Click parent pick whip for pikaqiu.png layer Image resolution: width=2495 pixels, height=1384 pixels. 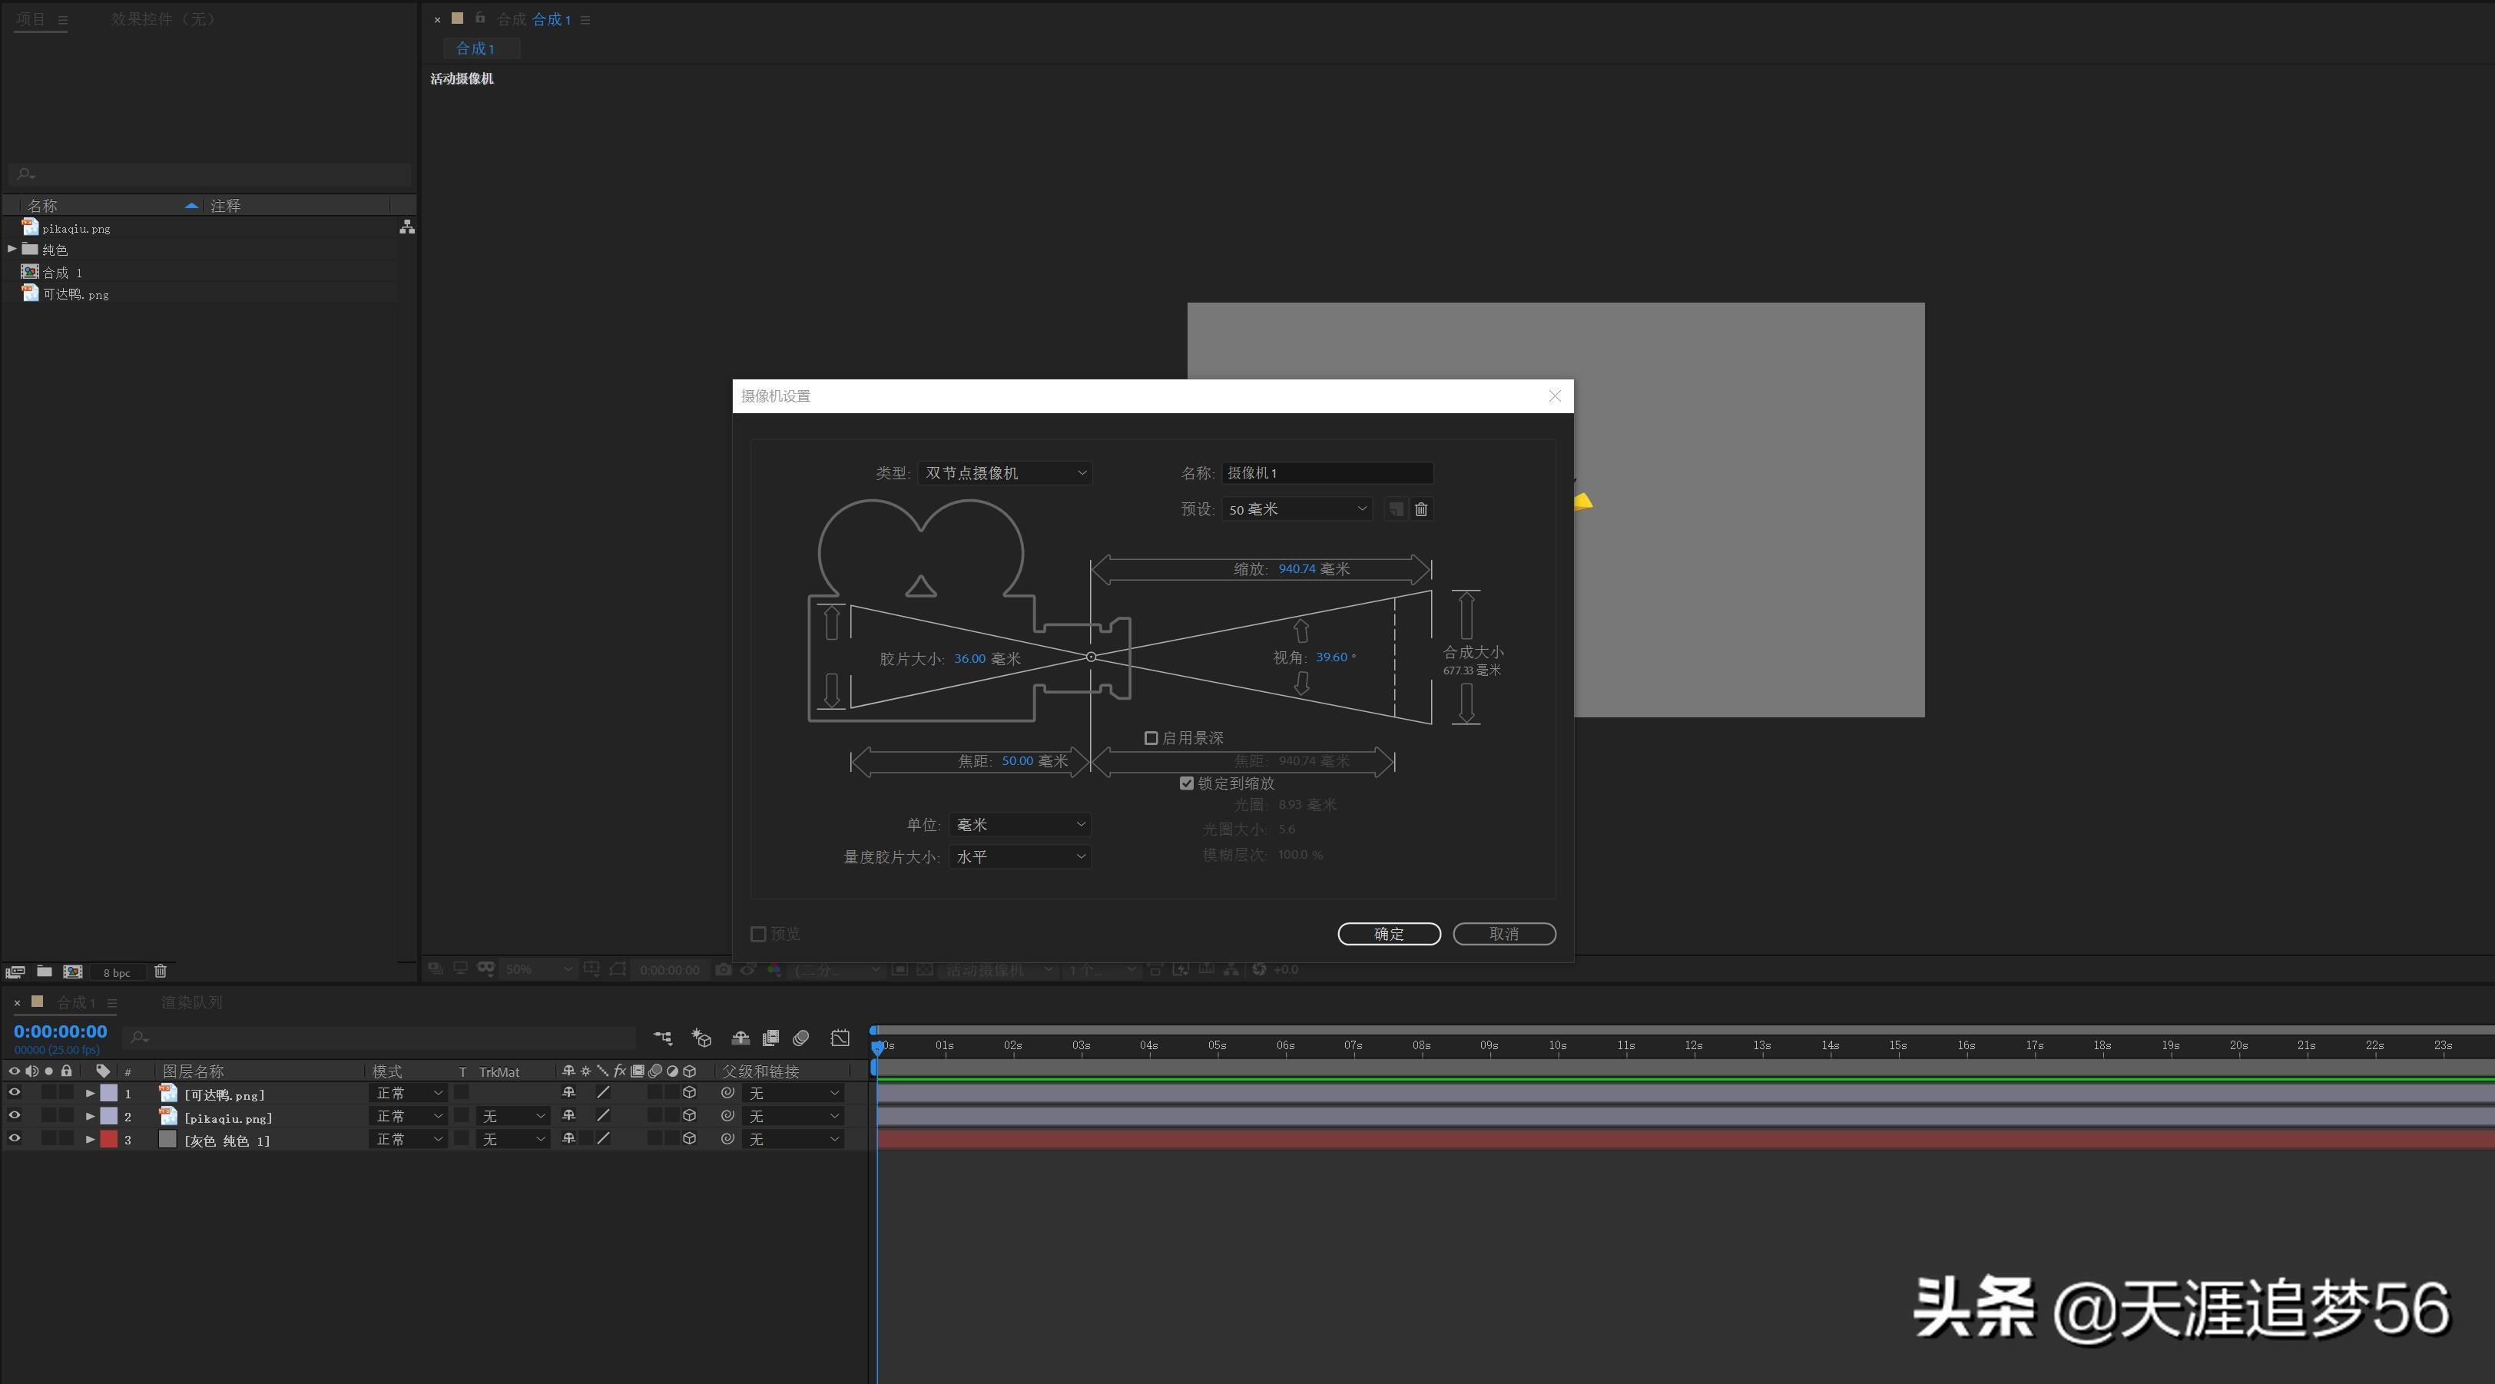pos(727,1117)
